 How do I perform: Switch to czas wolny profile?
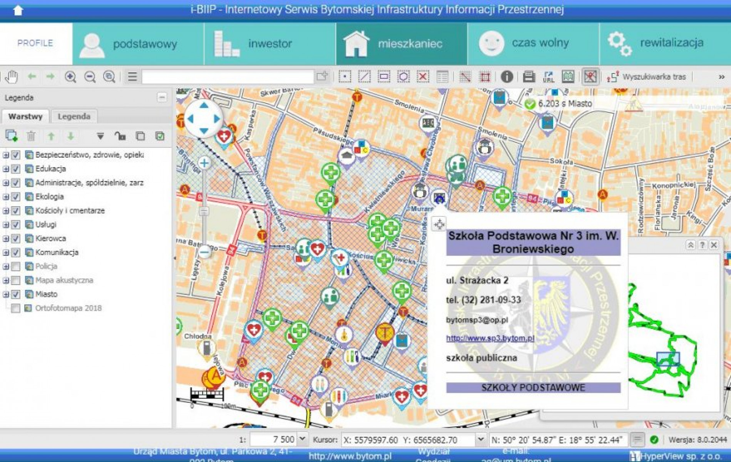point(533,44)
